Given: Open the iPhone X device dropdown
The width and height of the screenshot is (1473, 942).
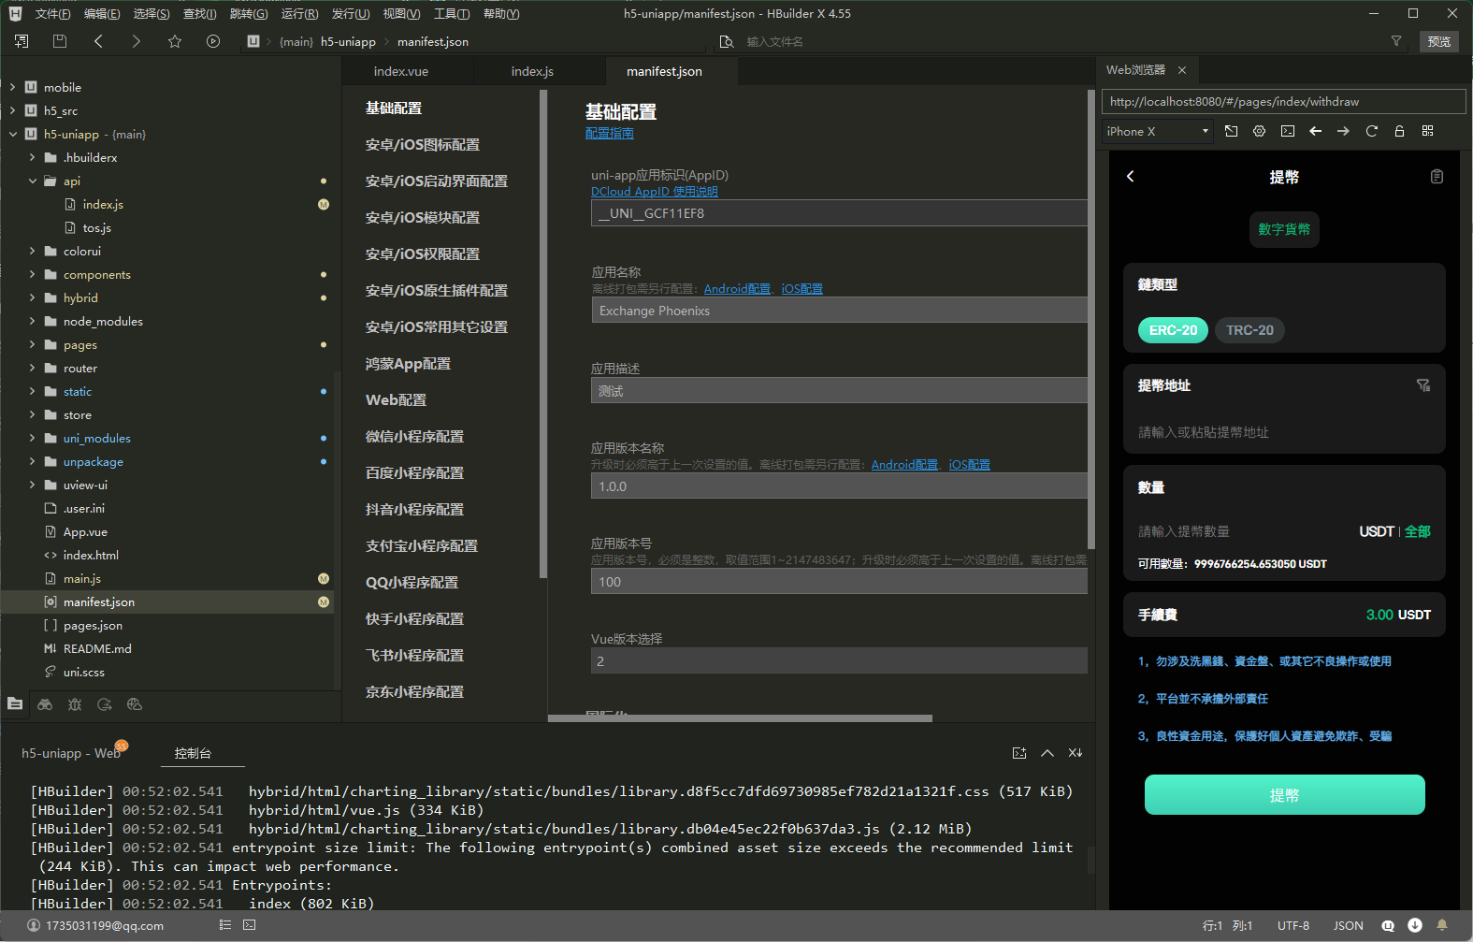Looking at the screenshot, I should coord(1158,131).
